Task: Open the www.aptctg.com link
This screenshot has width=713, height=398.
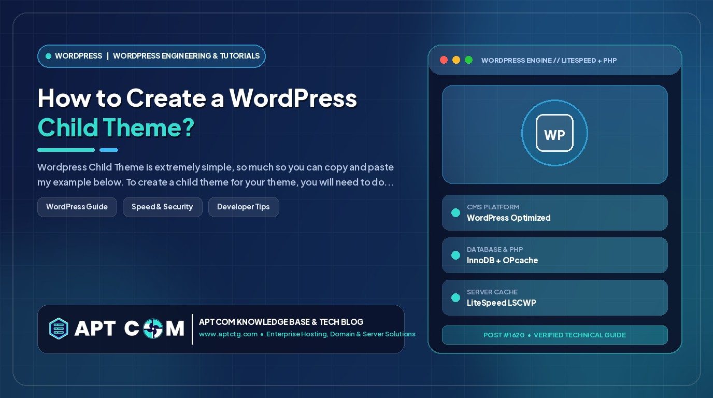Action: (x=228, y=334)
